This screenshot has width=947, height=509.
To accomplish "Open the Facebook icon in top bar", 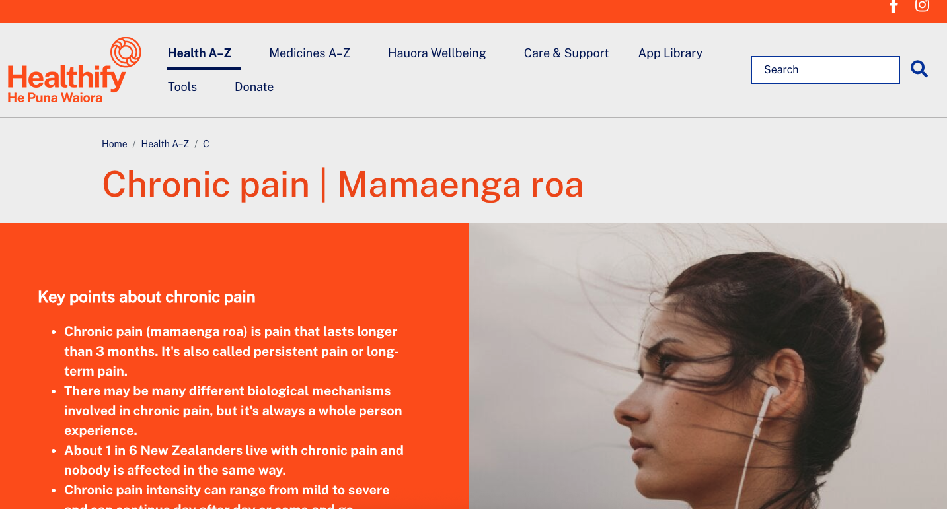I will pyautogui.click(x=893, y=6).
